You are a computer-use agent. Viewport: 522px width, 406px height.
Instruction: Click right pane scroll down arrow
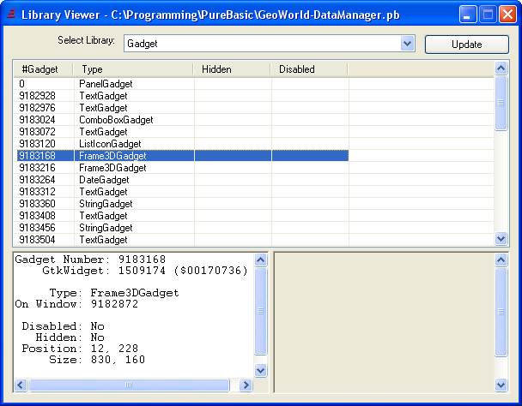(501, 385)
